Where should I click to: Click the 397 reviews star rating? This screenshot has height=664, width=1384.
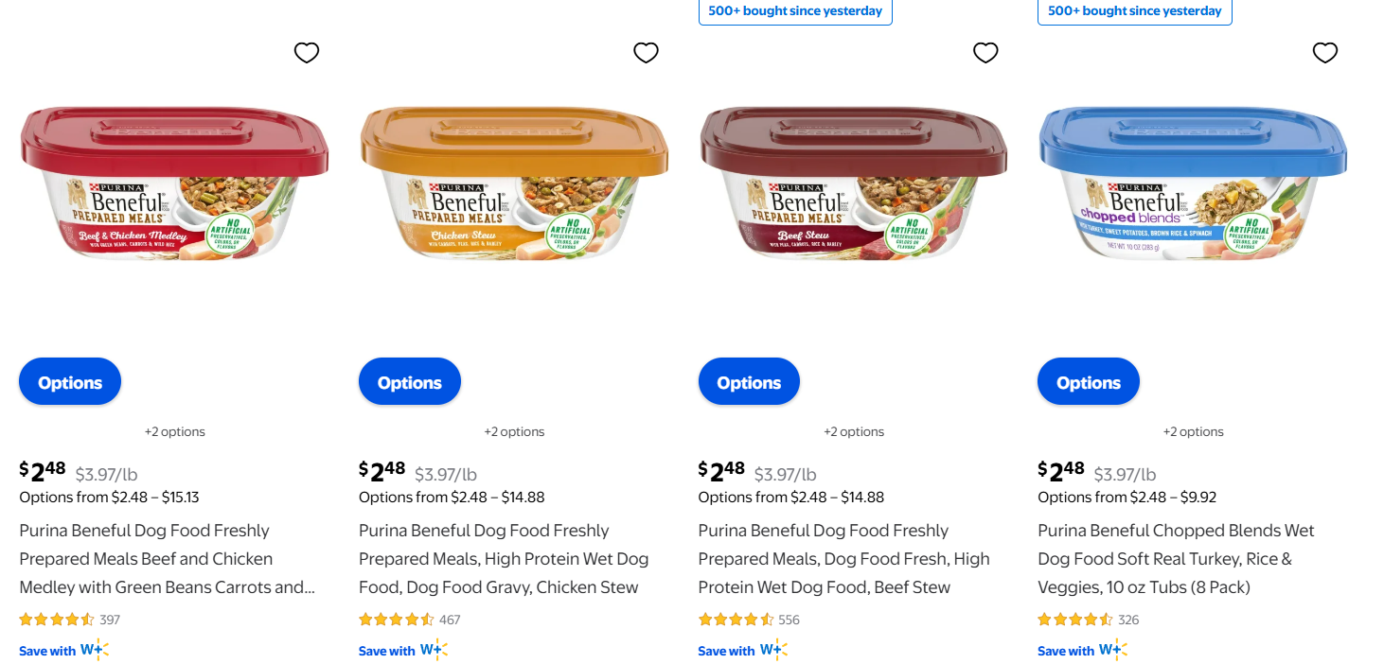click(57, 620)
